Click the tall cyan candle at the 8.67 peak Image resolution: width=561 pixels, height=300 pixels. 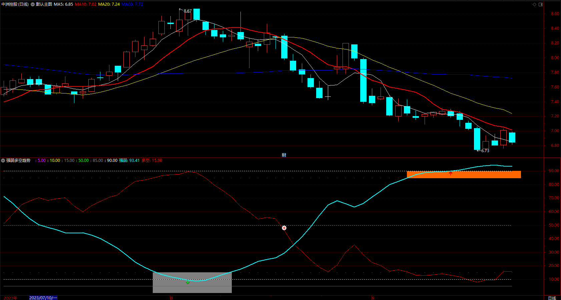[196, 14]
